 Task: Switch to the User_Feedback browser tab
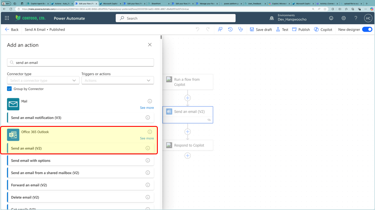coord(255,4)
